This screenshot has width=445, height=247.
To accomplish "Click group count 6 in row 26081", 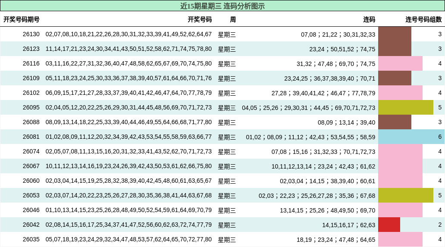I will point(440,137).
